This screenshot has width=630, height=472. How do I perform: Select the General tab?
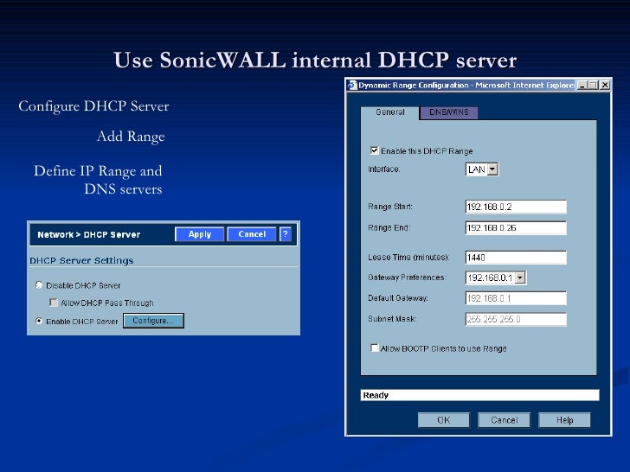coord(389,112)
